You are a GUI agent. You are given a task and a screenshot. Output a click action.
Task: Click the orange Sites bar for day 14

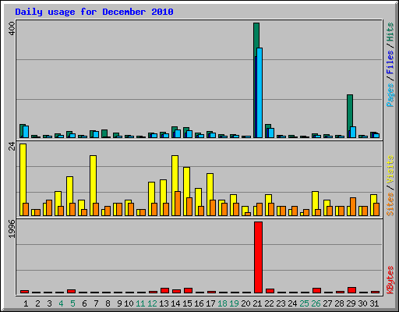(178, 204)
